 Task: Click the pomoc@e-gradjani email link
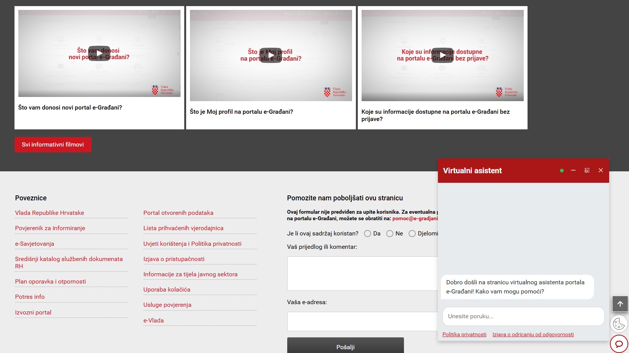(415, 219)
